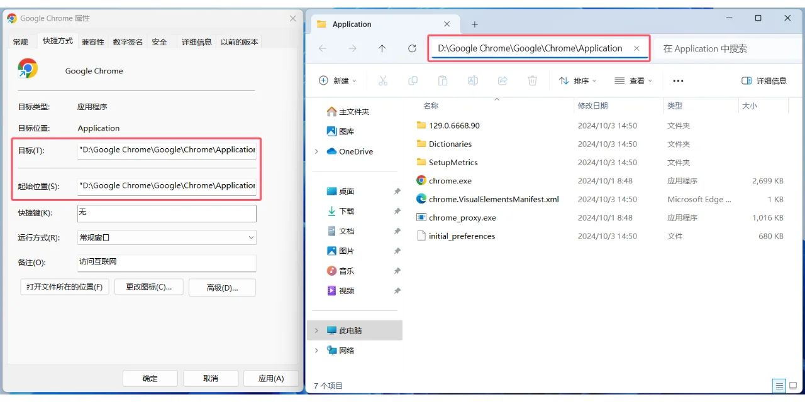Screen dimensions: 805x402
Task: Switch to the 常规 tab
Action: tap(21, 42)
